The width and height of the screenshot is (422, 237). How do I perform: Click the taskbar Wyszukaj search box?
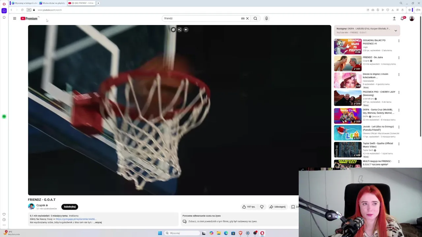pyautogui.click(x=182, y=233)
